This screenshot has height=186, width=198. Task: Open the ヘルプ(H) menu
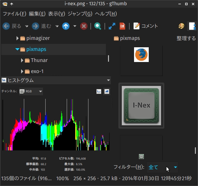[106, 14]
